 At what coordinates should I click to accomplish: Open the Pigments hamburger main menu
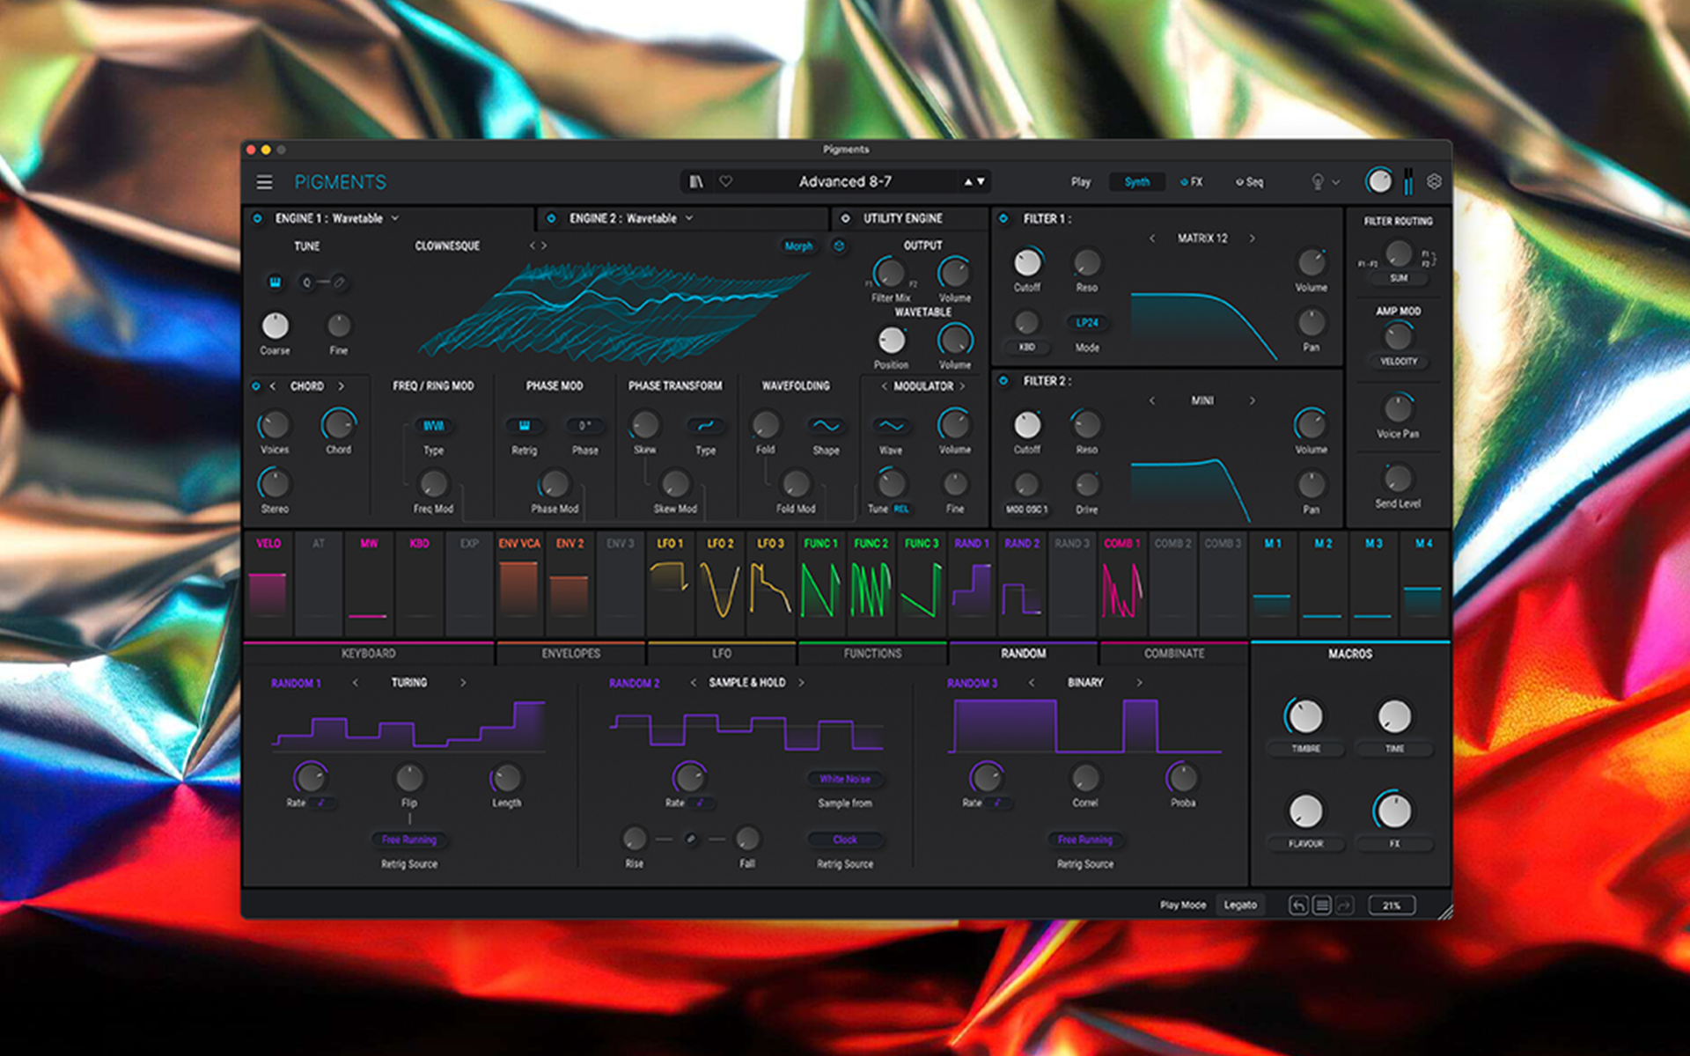coord(264,182)
